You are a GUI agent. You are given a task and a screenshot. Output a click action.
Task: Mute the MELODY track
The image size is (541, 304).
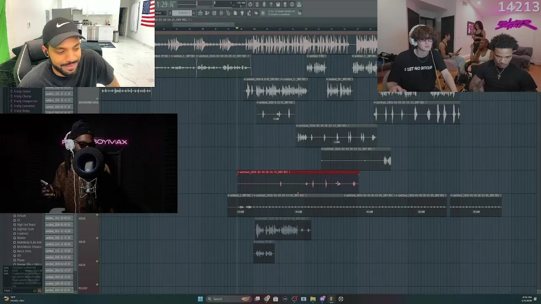[x=97, y=285]
